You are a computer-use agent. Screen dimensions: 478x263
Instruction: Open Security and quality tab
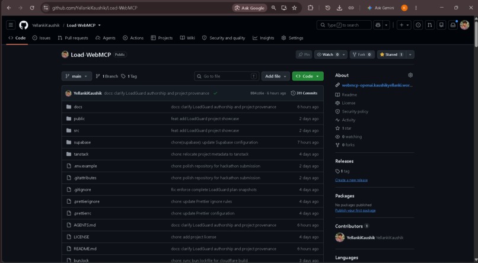click(224, 38)
